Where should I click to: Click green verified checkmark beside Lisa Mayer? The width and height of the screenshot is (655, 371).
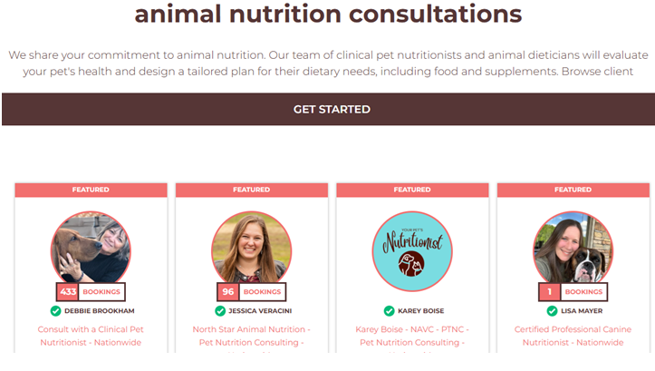(552, 311)
